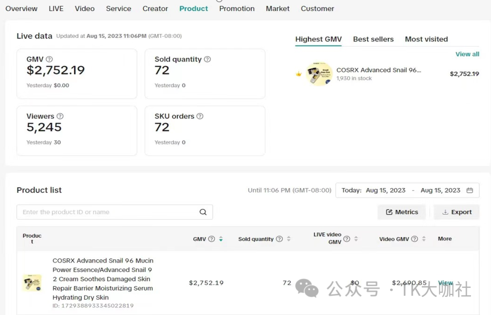Click the Viewers info help icon
Screen dimensions: 491x315
60,116
